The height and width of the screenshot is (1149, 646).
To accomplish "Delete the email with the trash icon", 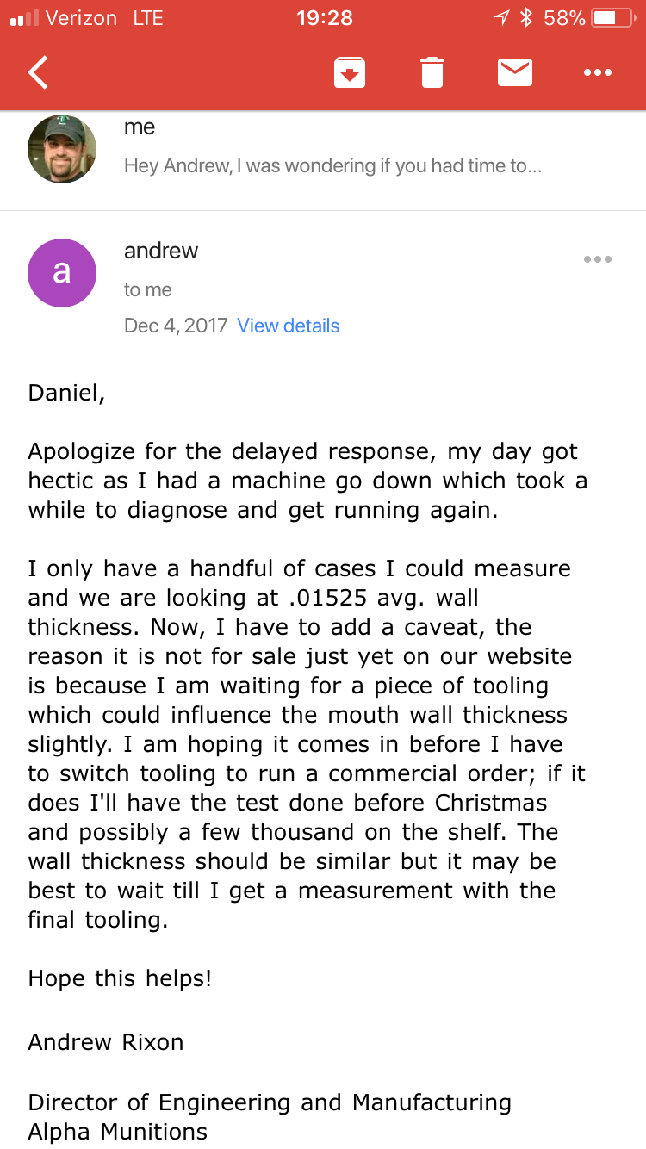I will click(432, 72).
